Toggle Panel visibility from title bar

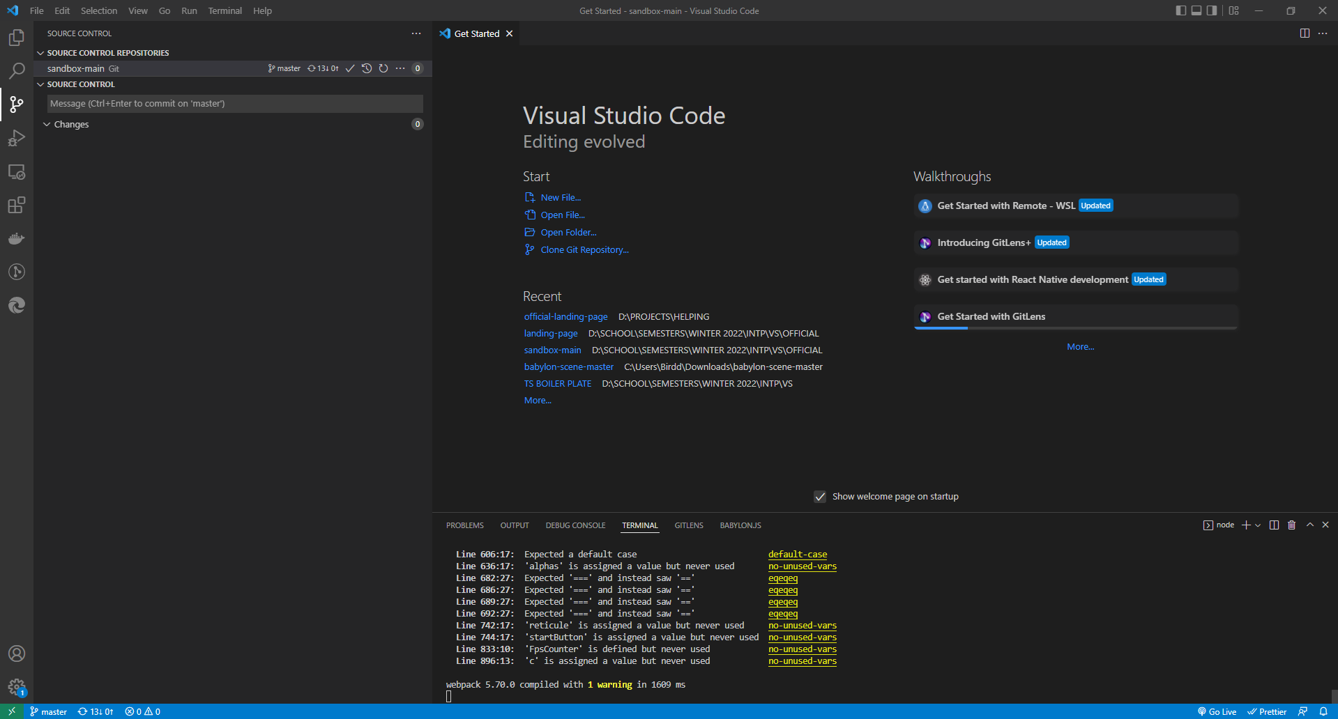pyautogui.click(x=1196, y=10)
